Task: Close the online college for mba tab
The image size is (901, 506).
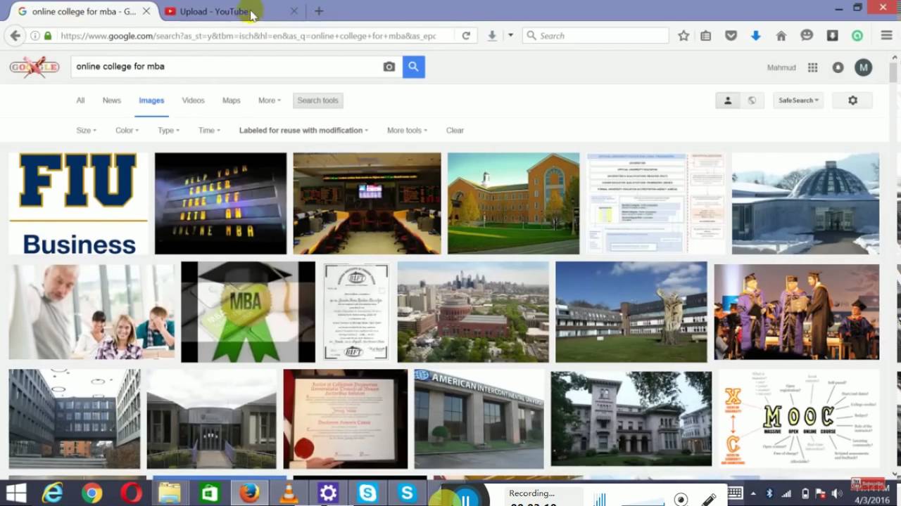Action: 146,11
